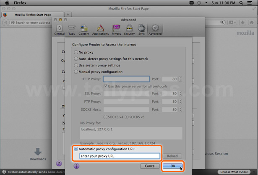Click the search magnifier in Firefox search bar

pos(222,22)
